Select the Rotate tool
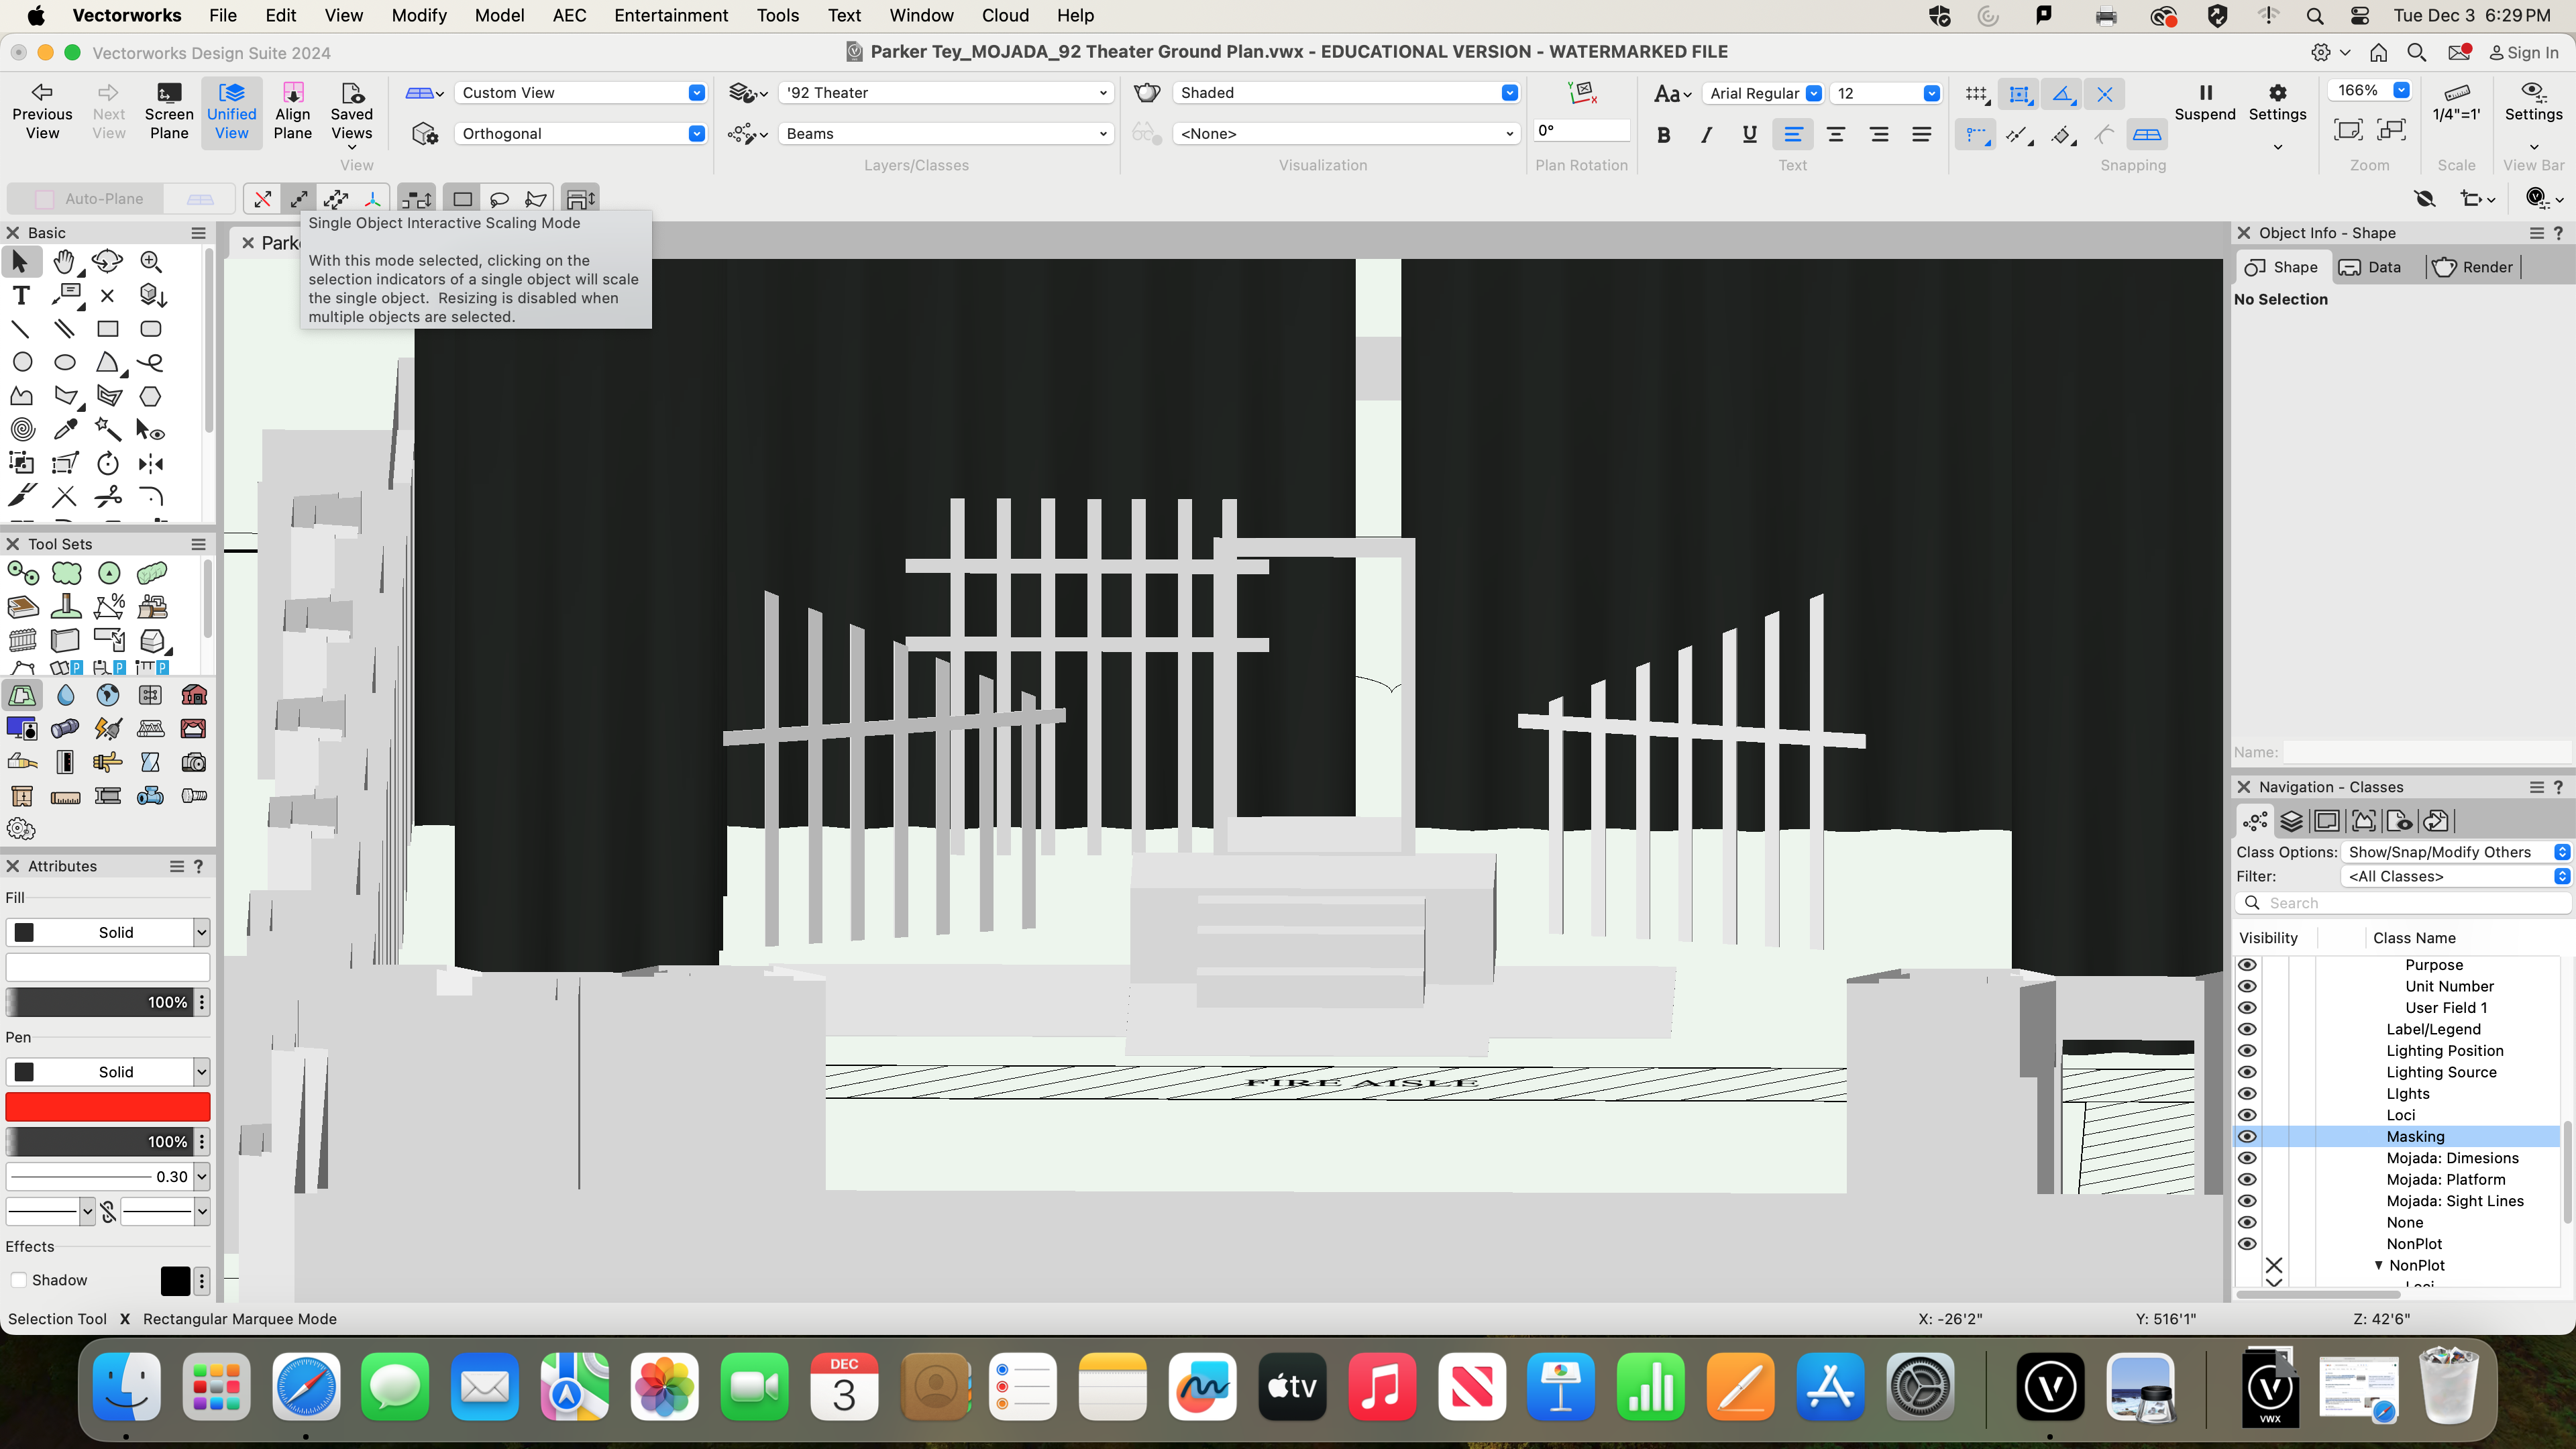This screenshot has width=2576, height=1449. click(x=108, y=463)
